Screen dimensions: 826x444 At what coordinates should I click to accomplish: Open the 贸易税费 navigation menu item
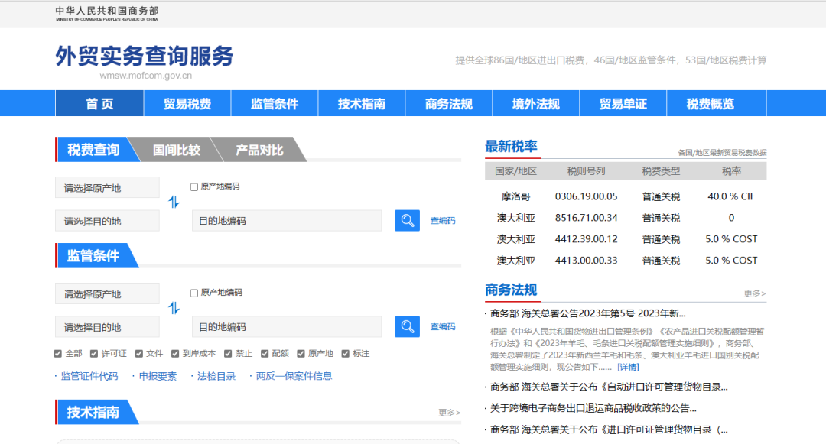[187, 104]
